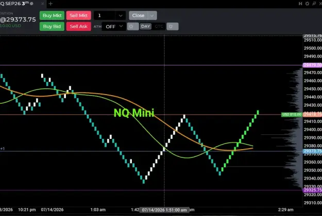Open the ATM OFF dropdown
Viewport: 322px width, 216px height.
114,26
